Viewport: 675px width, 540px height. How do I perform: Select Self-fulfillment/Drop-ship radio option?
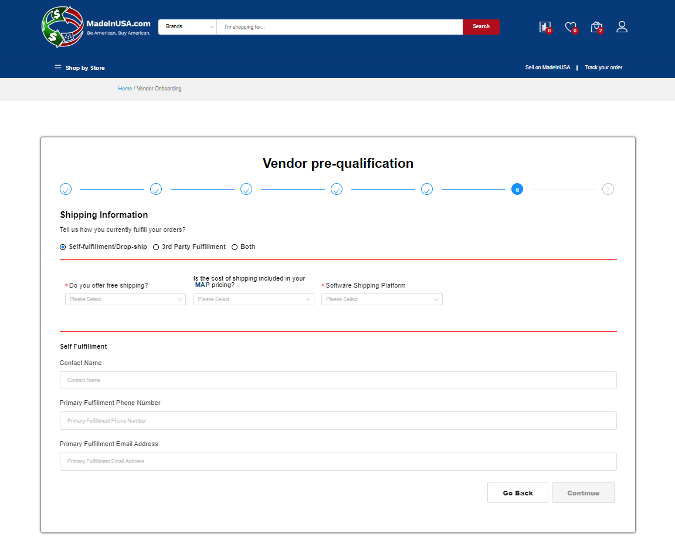click(x=63, y=247)
